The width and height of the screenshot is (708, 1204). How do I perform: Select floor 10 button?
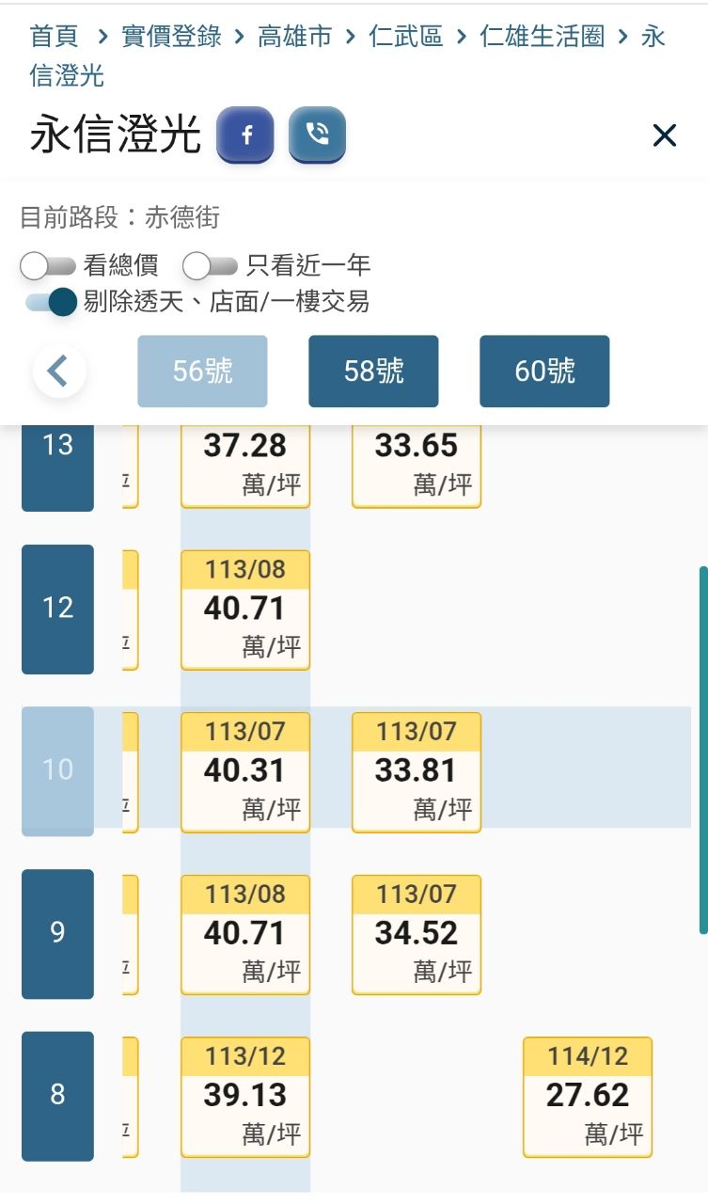click(56, 769)
